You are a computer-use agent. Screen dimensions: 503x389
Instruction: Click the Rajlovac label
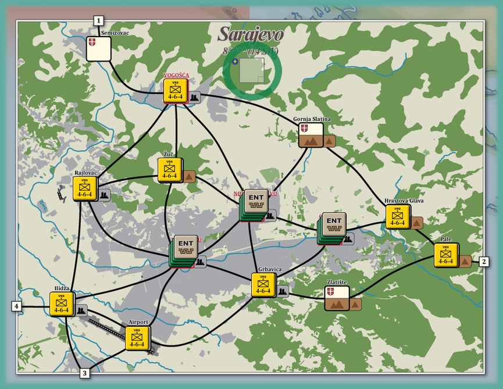pyautogui.click(x=85, y=173)
